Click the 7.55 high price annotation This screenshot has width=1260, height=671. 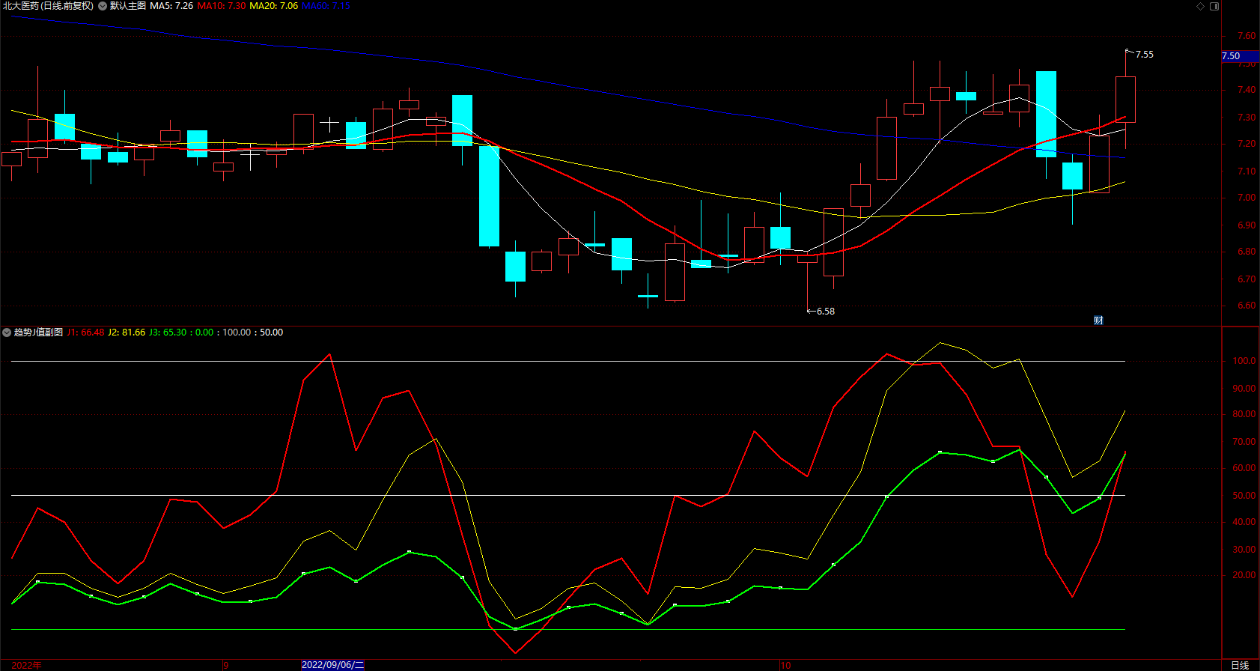click(1144, 55)
